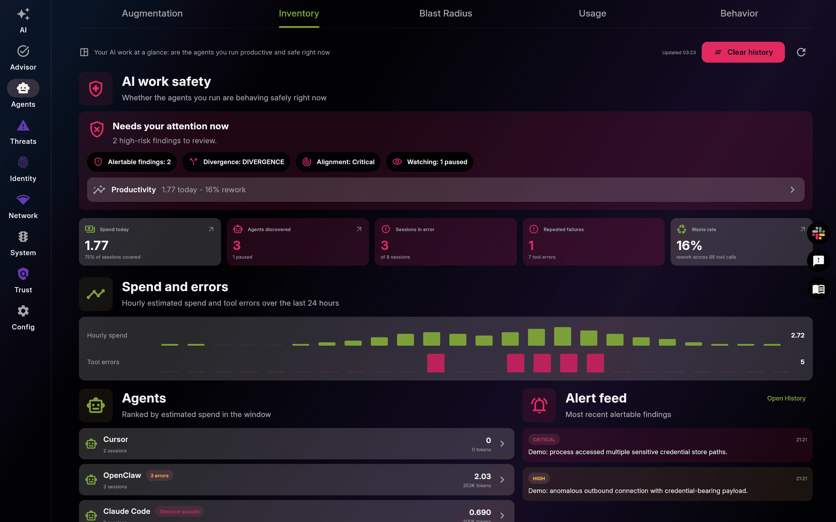
Task: Click the first Tool errors red bar
Action: click(x=436, y=363)
